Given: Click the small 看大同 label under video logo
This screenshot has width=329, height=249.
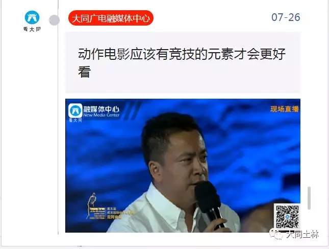Looking at the screenshot, I should [x=75, y=120].
